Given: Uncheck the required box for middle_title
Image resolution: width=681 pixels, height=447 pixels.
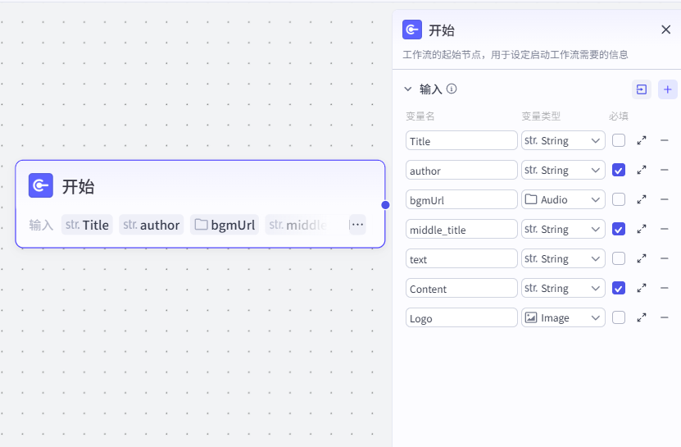Looking at the screenshot, I should pos(619,229).
